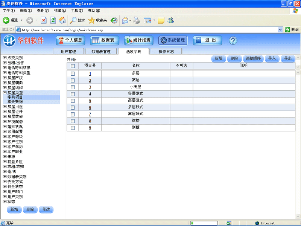Tick the checkbox for row 多层
Screen dimensions: 301x226
73,73
